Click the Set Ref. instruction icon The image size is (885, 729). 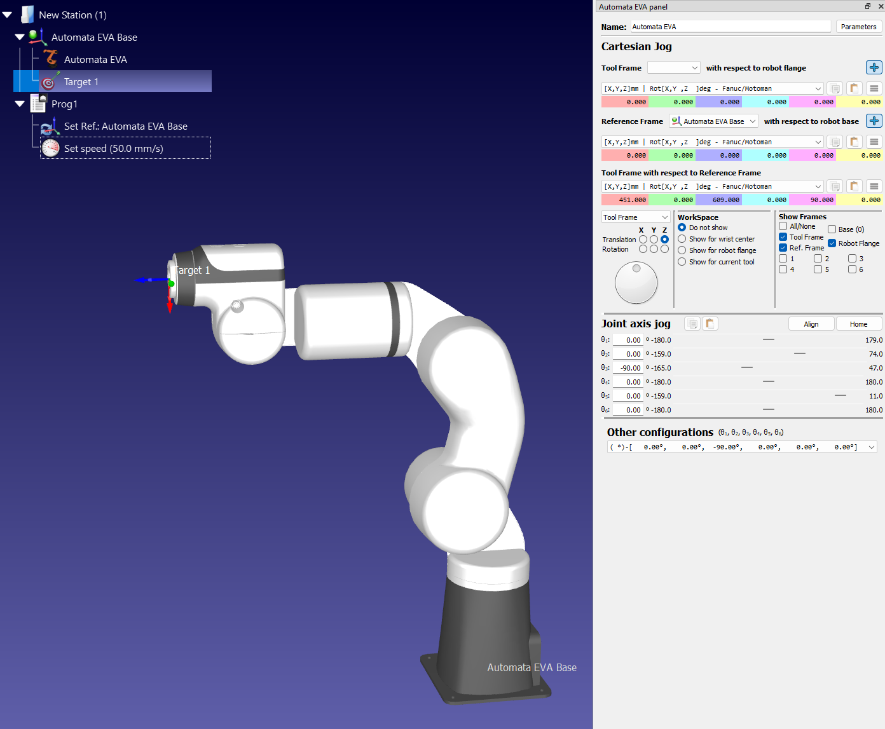tap(50, 126)
